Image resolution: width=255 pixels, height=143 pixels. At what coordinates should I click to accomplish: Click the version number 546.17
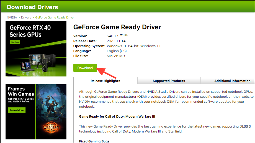pyautogui.click(x=112, y=36)
